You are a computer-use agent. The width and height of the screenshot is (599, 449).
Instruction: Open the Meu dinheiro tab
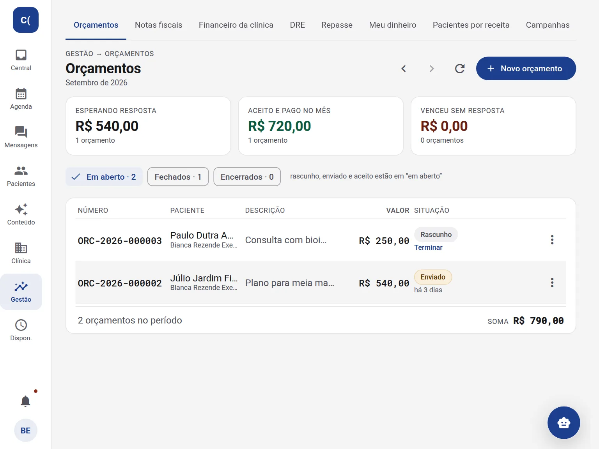[393, 25]
